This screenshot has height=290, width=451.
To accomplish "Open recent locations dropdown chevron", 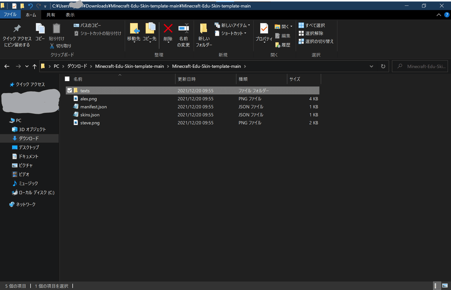I will (x=27, y=66).
